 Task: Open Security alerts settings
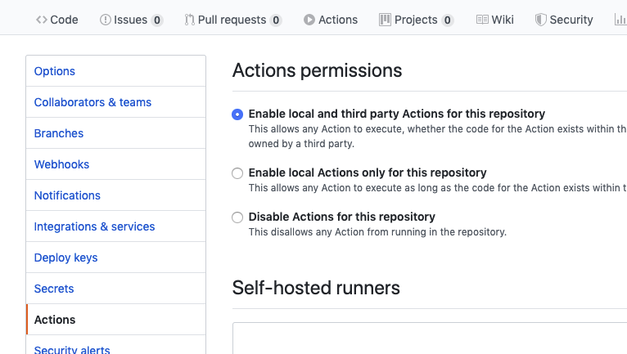point(116,346)
